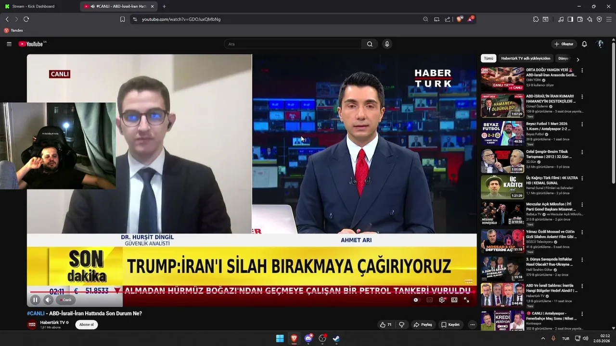Toggle subtitles button in player
Image resolution: width=616 pixels, height=346 pixels.
[x=429, y=300]
